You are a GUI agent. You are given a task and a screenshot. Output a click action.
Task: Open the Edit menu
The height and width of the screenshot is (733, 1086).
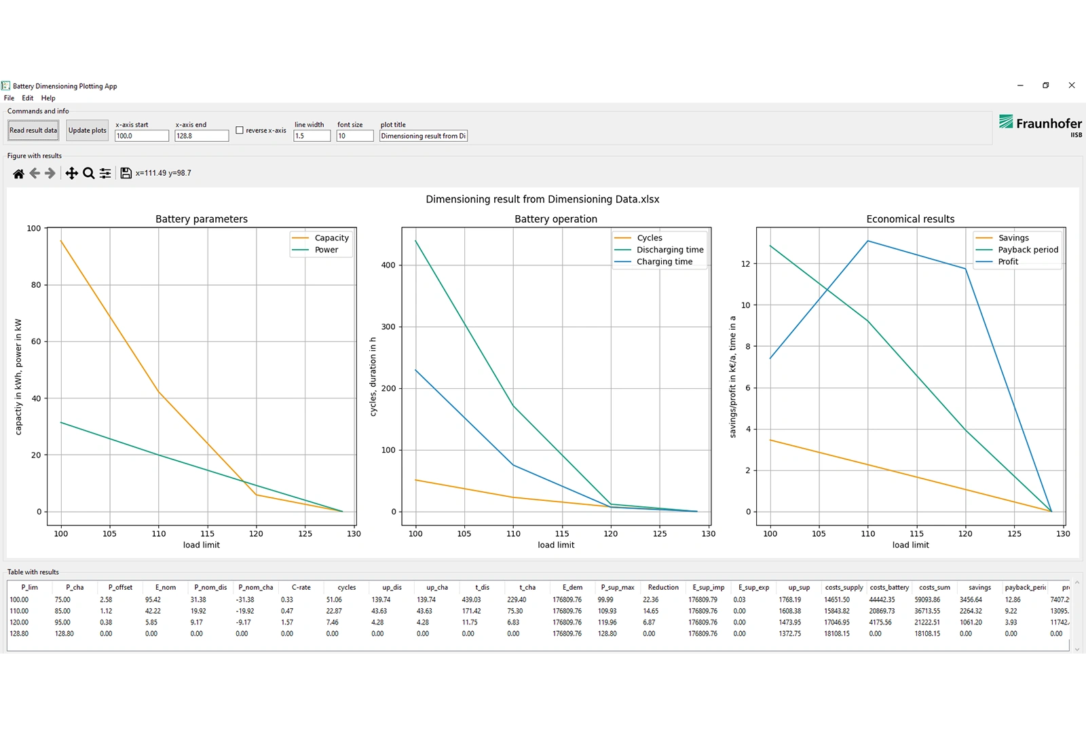click(x=28, y=98)
